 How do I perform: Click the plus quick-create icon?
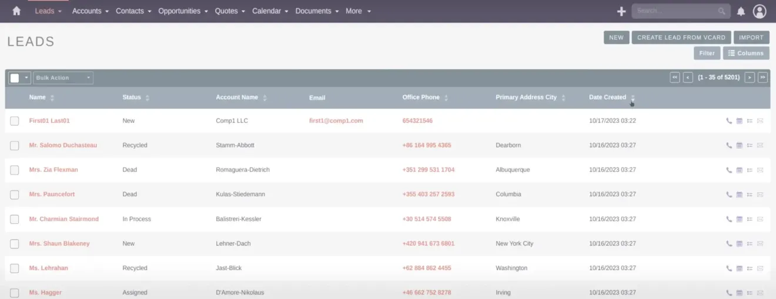(x=621, y=11)
